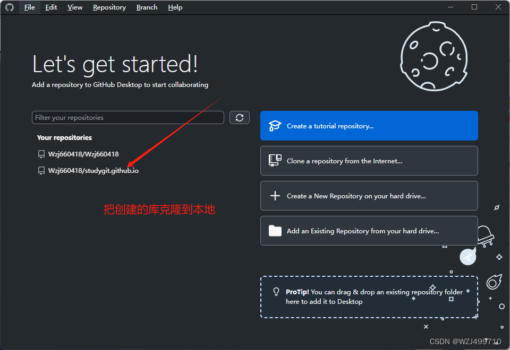Image resolution: width=510 pixels, height=350 pixels.
Task: Click the ProTip drag and drop text
Action: [374, 297]
